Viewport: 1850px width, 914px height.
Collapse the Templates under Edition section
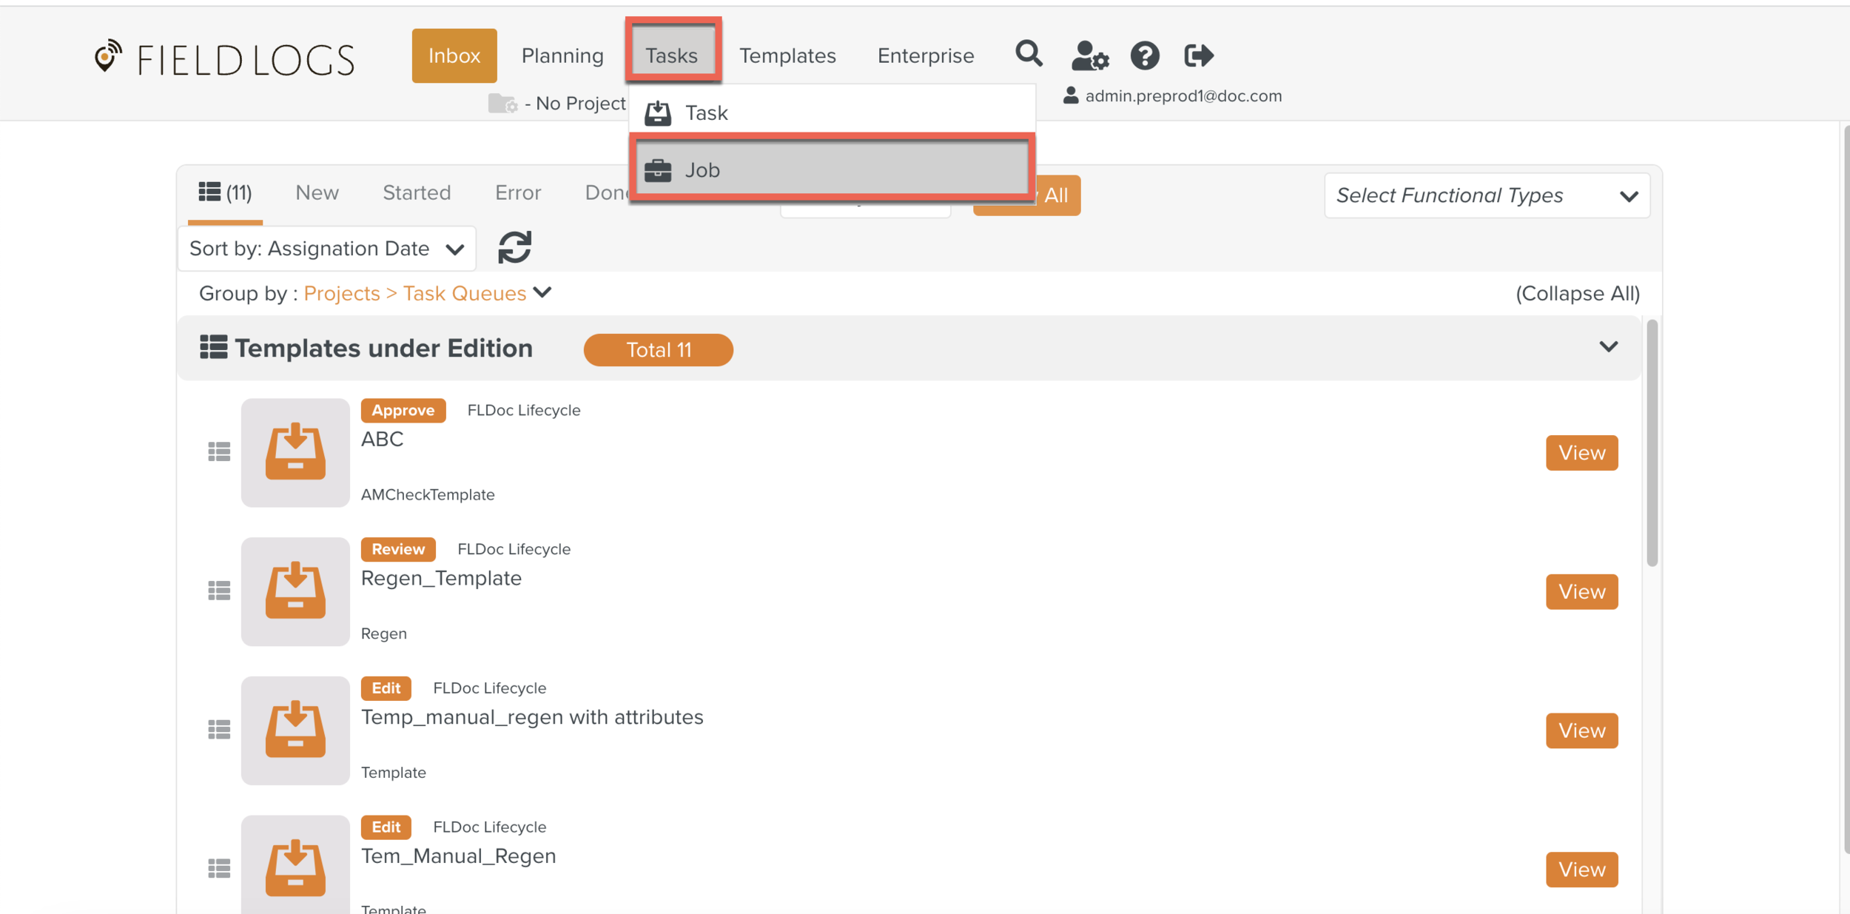click(x=1608, y=347)
